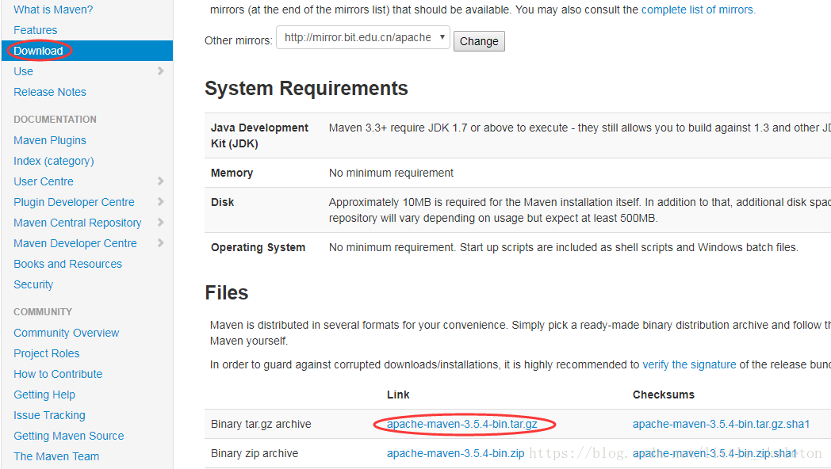Click the Change mirror button
Screen dimensions: 831x469
click(x=479, y=41)
